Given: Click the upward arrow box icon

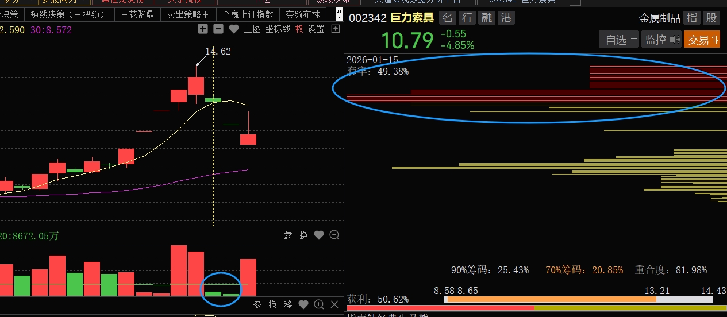Looking at the screenshot, I should (335, 29).
